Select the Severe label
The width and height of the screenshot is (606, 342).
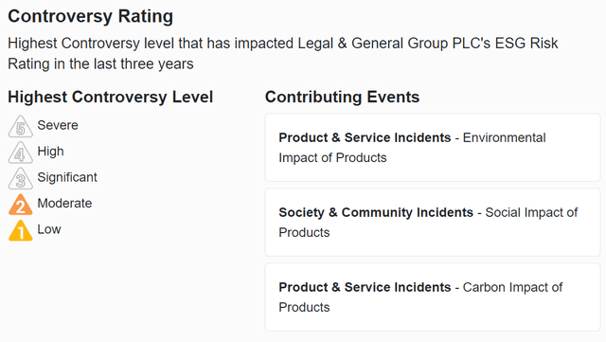tap(58, 125)
